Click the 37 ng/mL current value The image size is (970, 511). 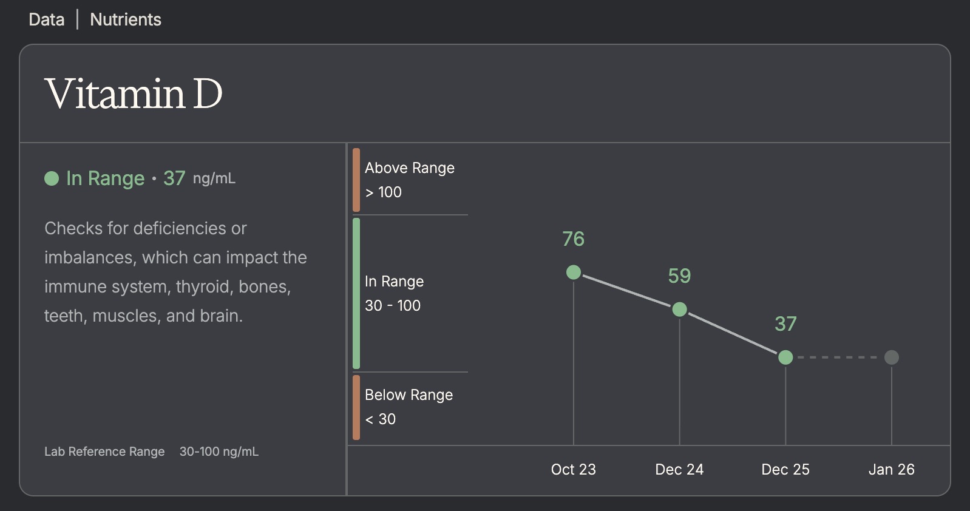[x=198, y=178]
